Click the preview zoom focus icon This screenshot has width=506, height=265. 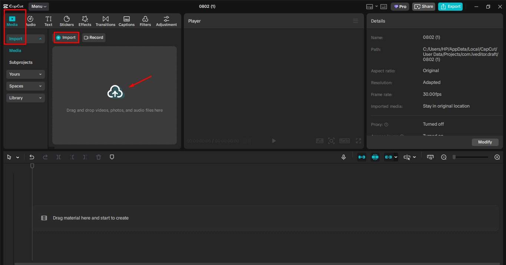(x=331, y=141)
